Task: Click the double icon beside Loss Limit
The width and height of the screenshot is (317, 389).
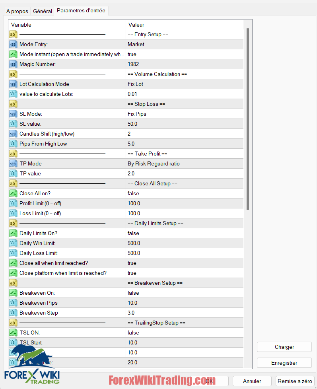Action: pyautogui.click(x=13, y=213)
